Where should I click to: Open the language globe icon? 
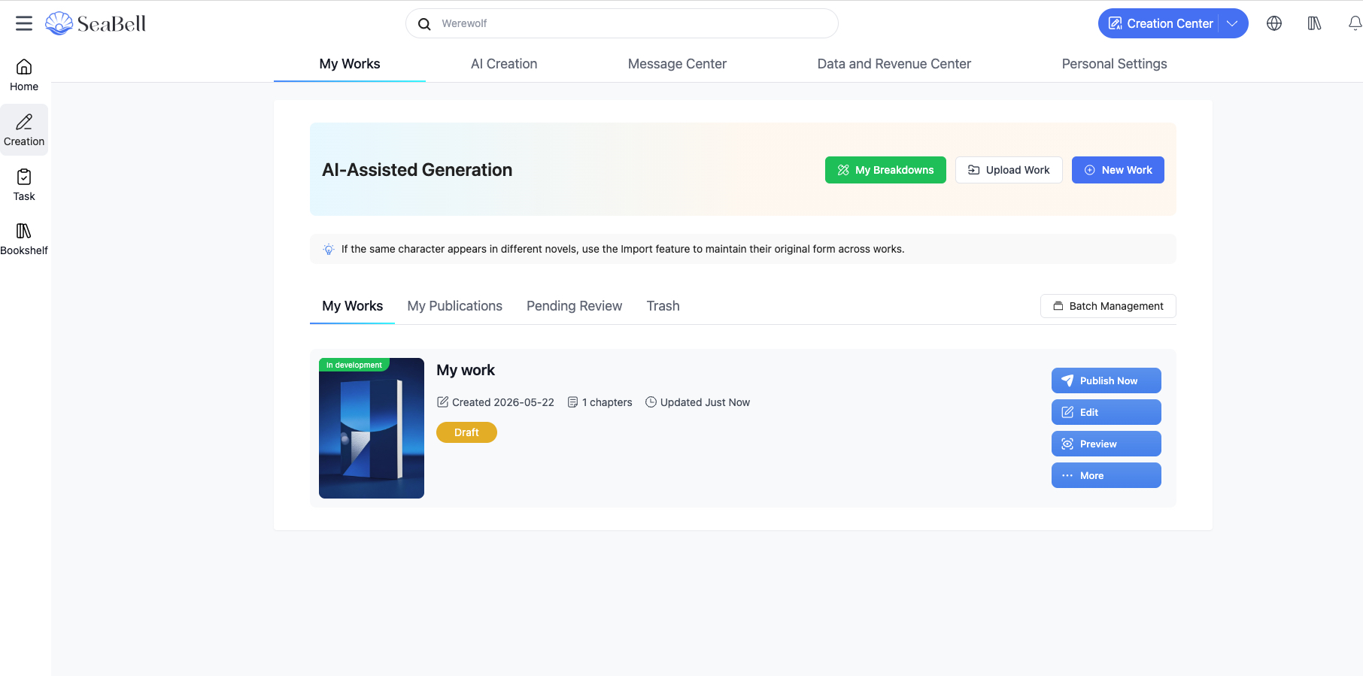pyautogui.click(x=1274, y=23)
